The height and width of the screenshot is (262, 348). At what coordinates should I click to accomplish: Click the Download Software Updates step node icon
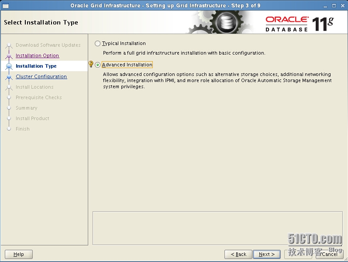9,45
